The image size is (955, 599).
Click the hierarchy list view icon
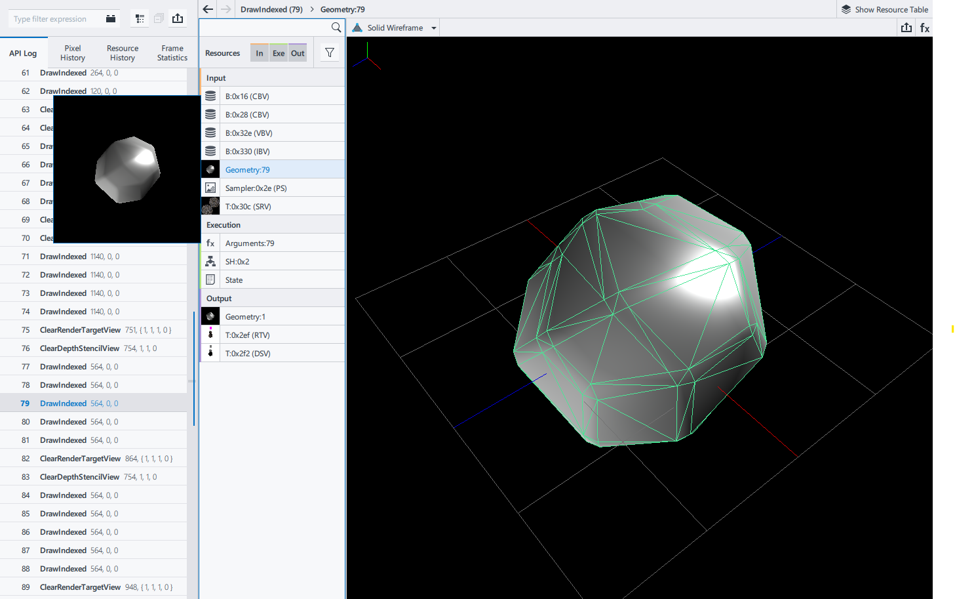tap(140, 18)
